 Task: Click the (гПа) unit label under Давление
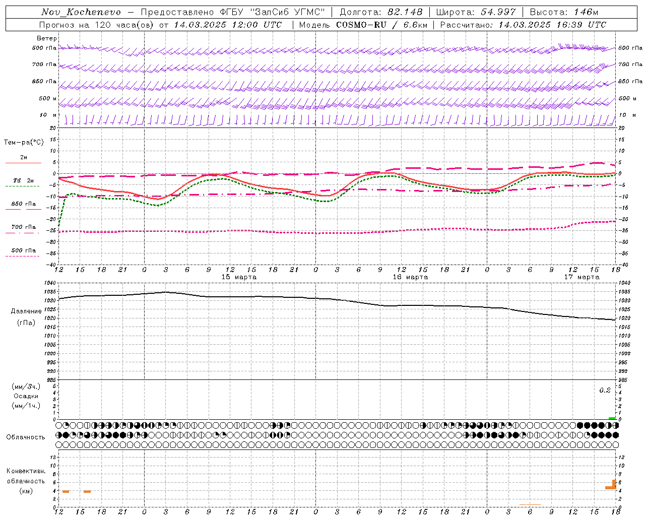tap(26, 323)
